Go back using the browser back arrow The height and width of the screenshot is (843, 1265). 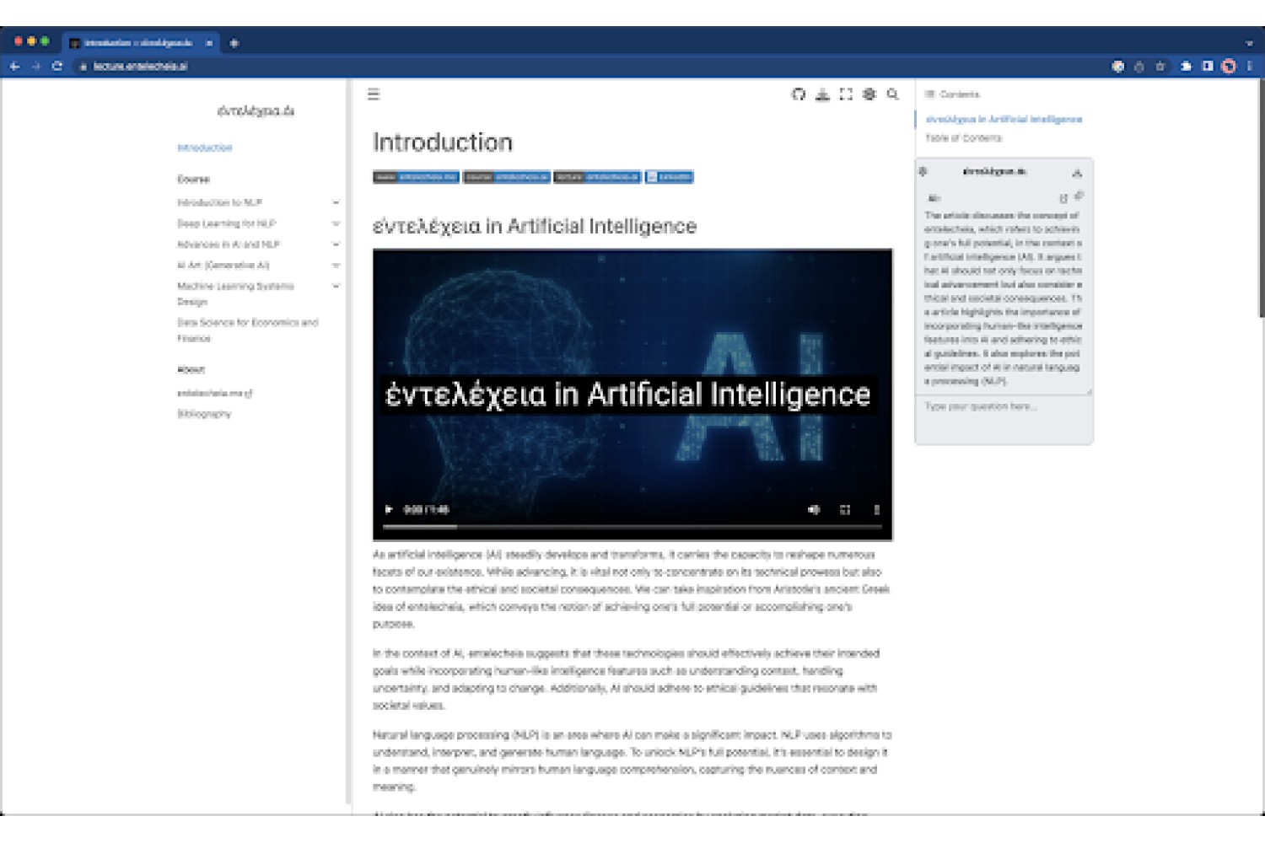click(14, 66)
